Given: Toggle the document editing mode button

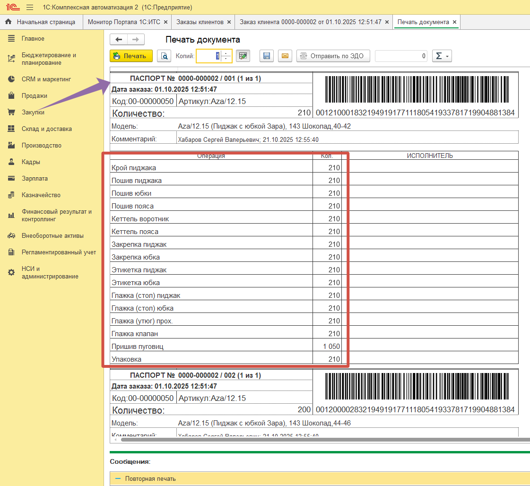Looking at the screenshot, I should click(x=243, y=56).
